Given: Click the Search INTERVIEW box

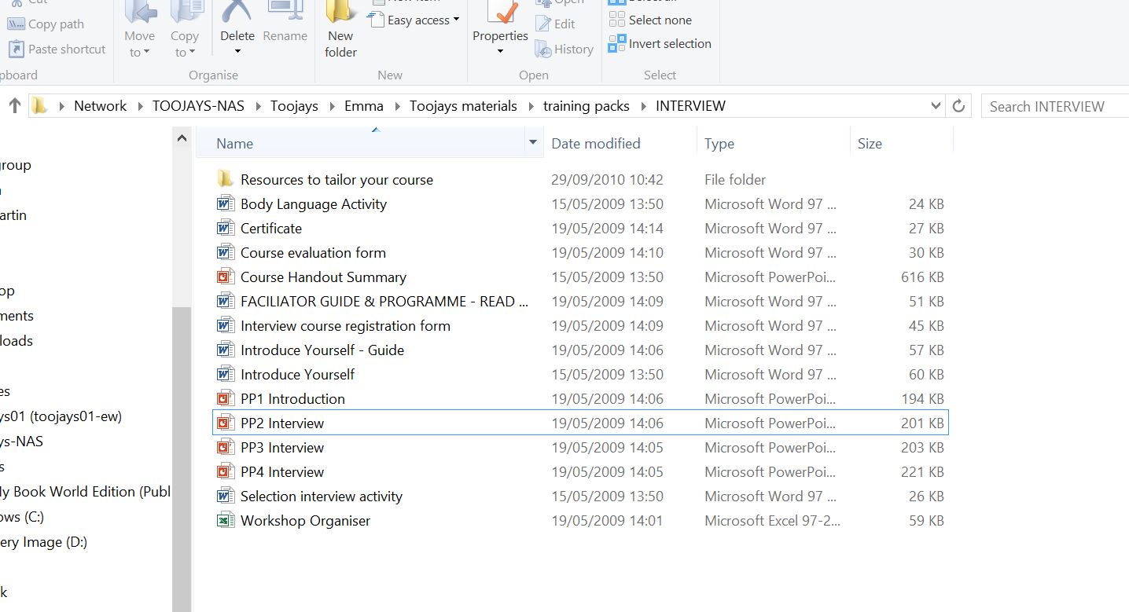Looking at the screenshot, I should [x=1054, y=106].
